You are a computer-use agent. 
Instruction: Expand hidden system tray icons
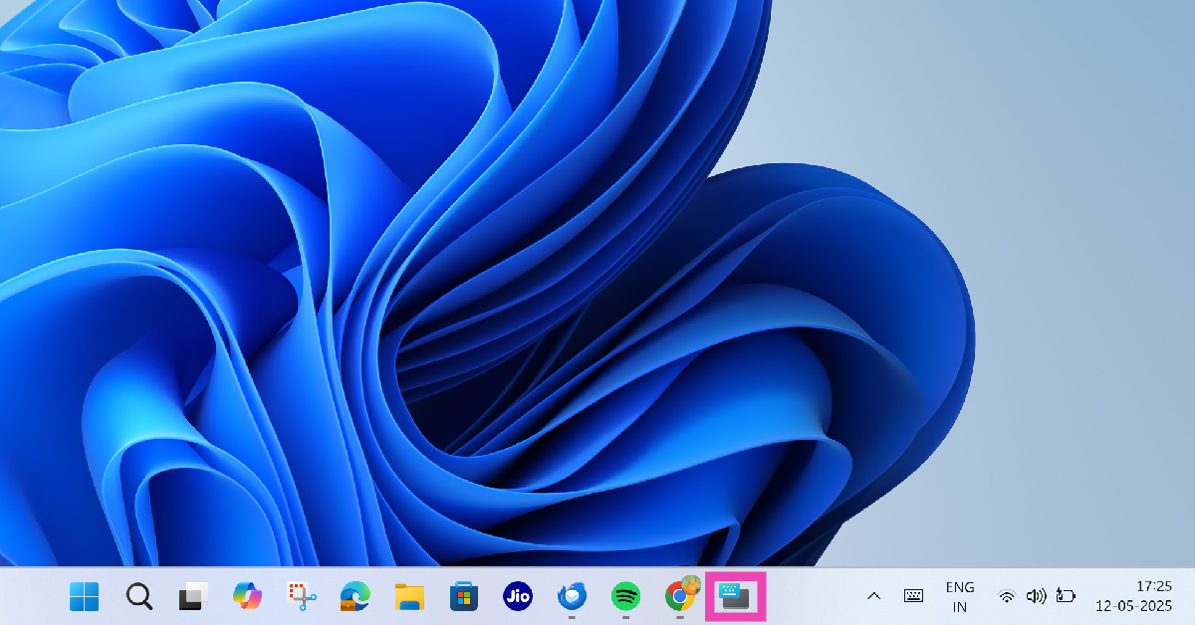[x=873, y=597]
